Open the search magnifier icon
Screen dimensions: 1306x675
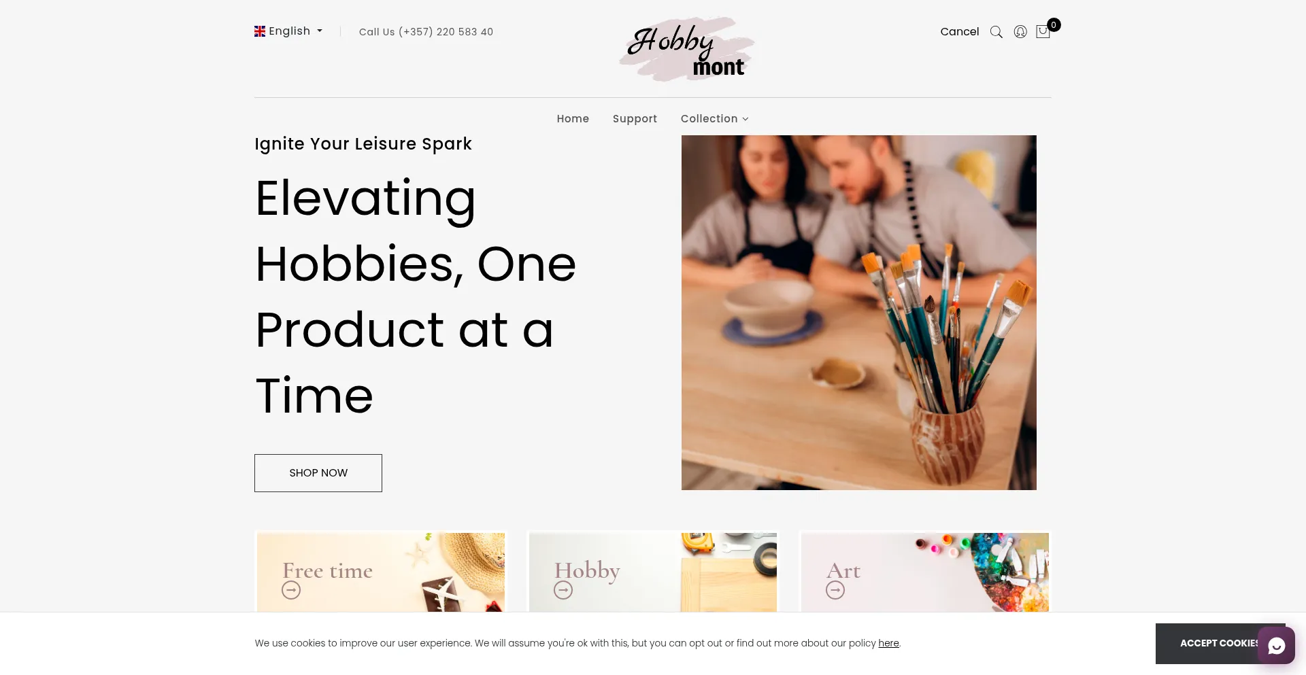pos(996,32)
